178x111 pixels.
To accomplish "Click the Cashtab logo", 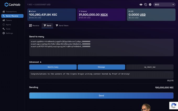I will pos(12,4).
